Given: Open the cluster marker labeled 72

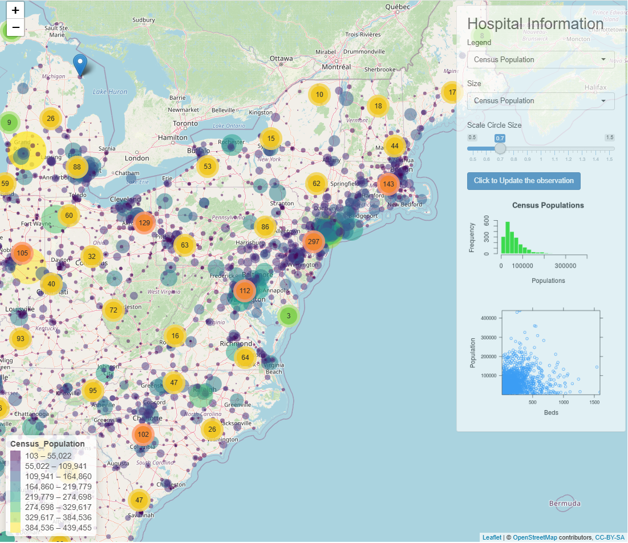Looking at the screenshot, I should 114,310.
